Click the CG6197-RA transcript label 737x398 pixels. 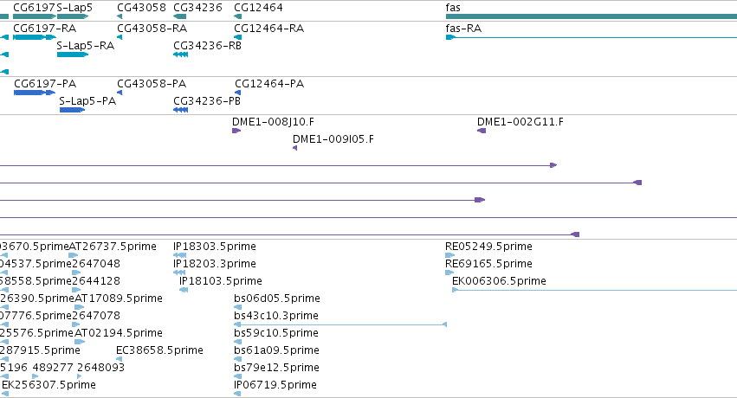[x=45, y=29]
